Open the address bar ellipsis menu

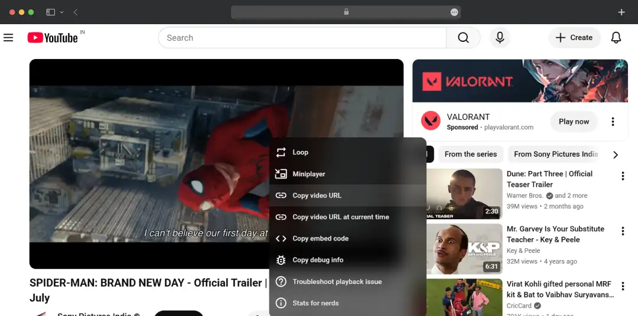click(x=454, y=12)
